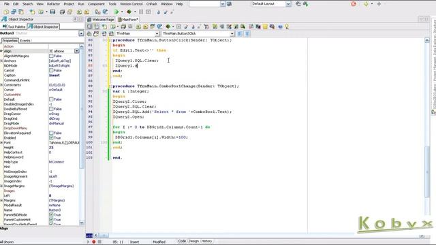Click the grey plus icon in the top-right toolbar
The height and width of the screenshot is (245, 436).
click(379, 4)
